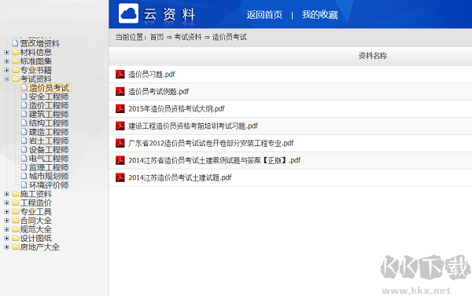This screenshot has width=472, height=296.
Task: Select 环境评价师 in the tree
Action: click(49, 185)
